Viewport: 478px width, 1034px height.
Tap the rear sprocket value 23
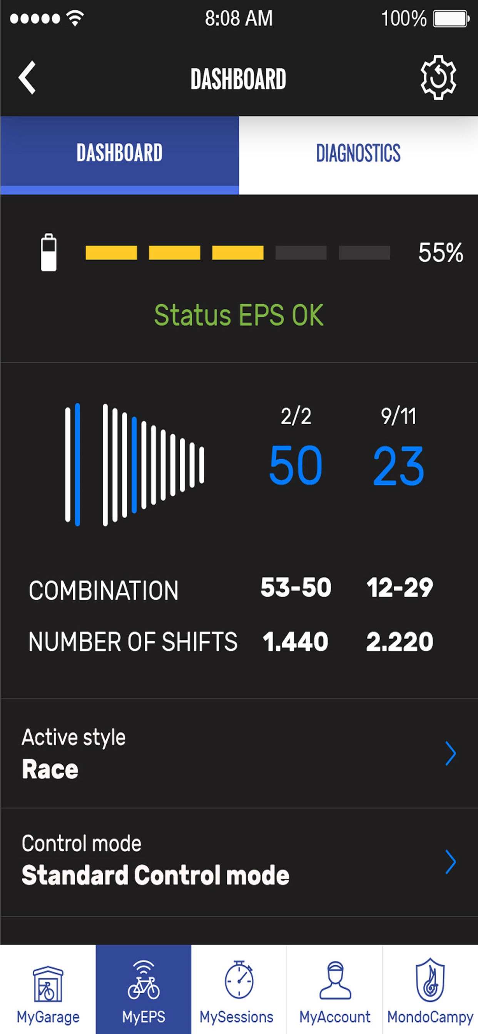pos(398,466)
